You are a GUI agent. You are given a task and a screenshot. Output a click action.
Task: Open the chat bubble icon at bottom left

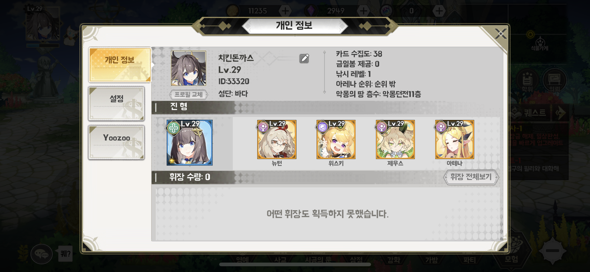click(x=41, y=254)
